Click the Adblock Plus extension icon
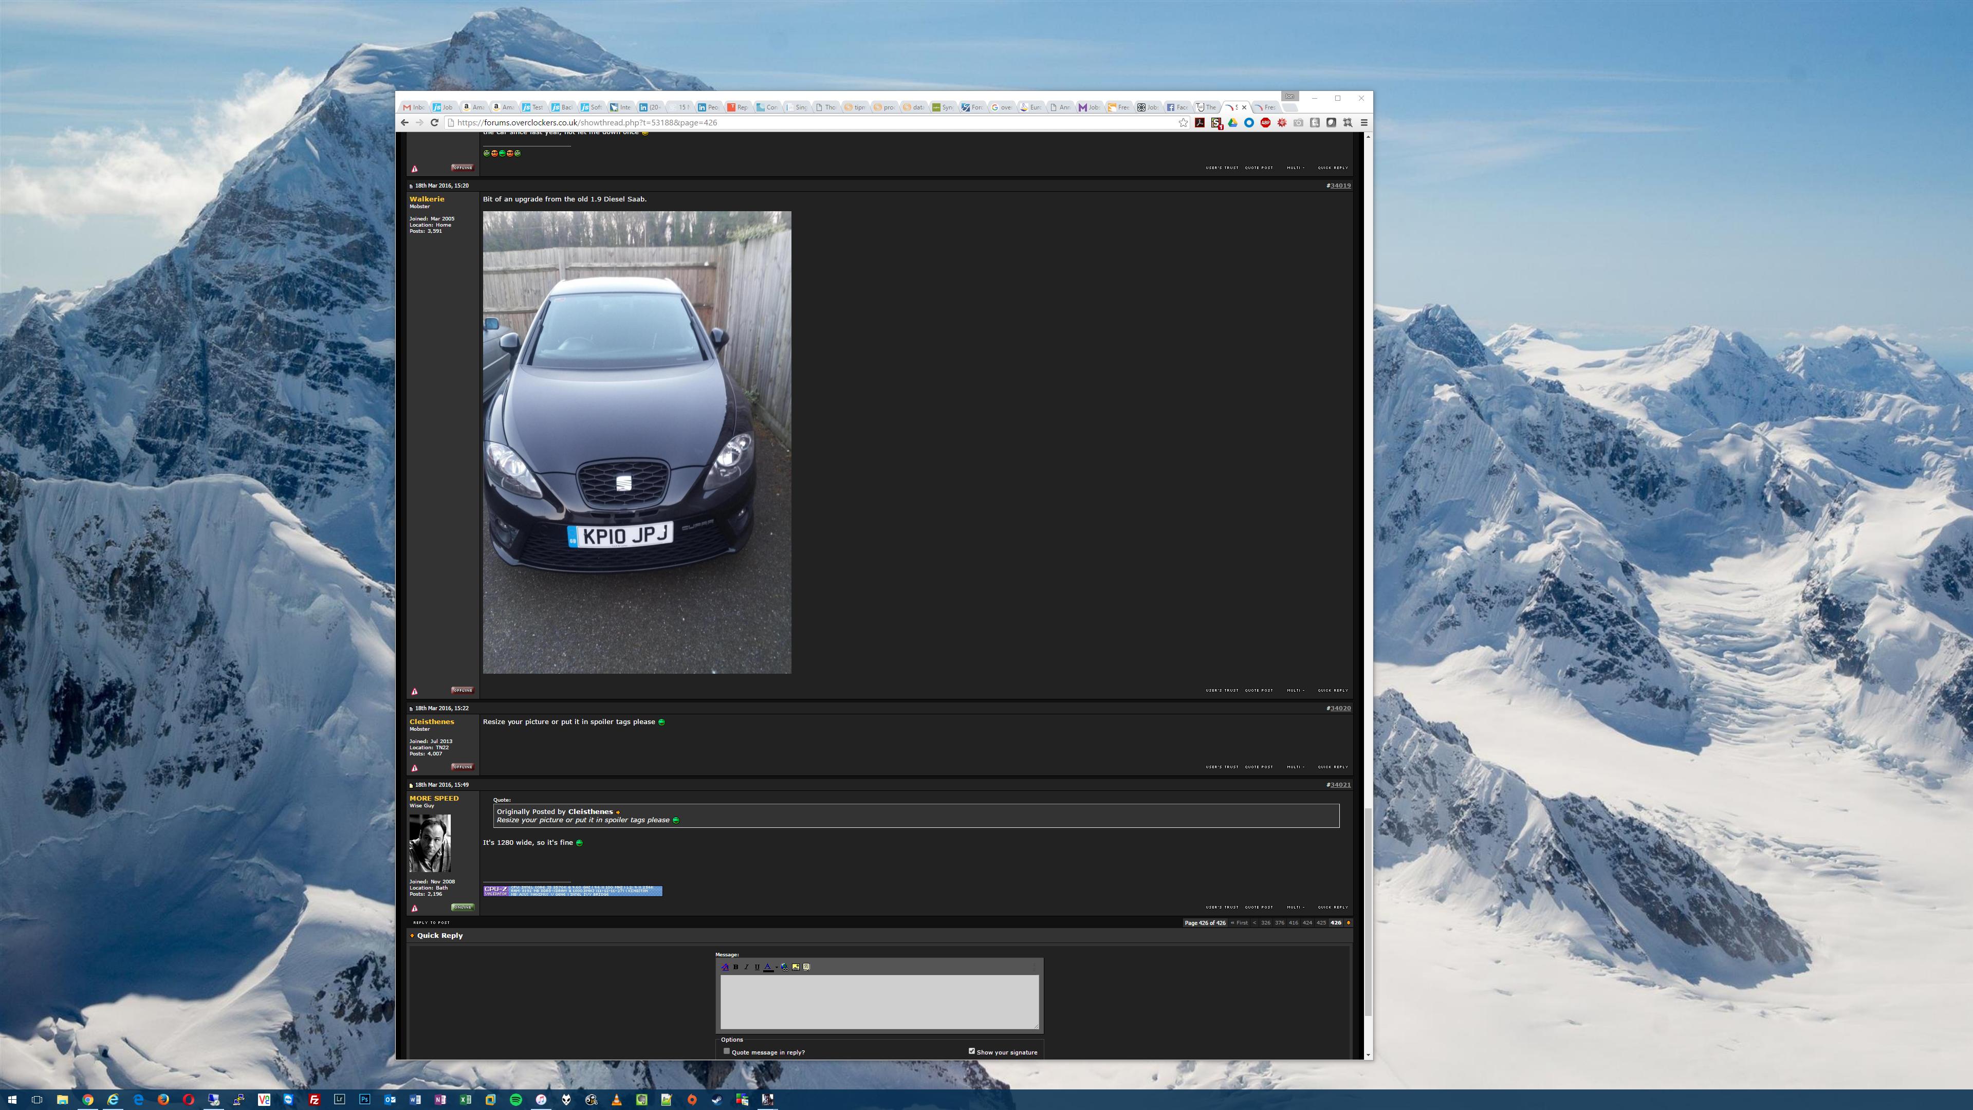Image resolution: width=1973 pixels, height=1110 pixels. [1266, 123]
